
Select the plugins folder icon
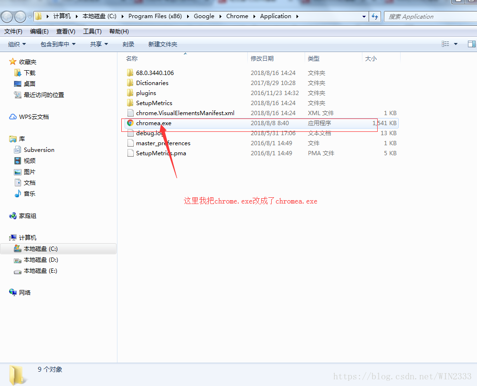(130, 93)
